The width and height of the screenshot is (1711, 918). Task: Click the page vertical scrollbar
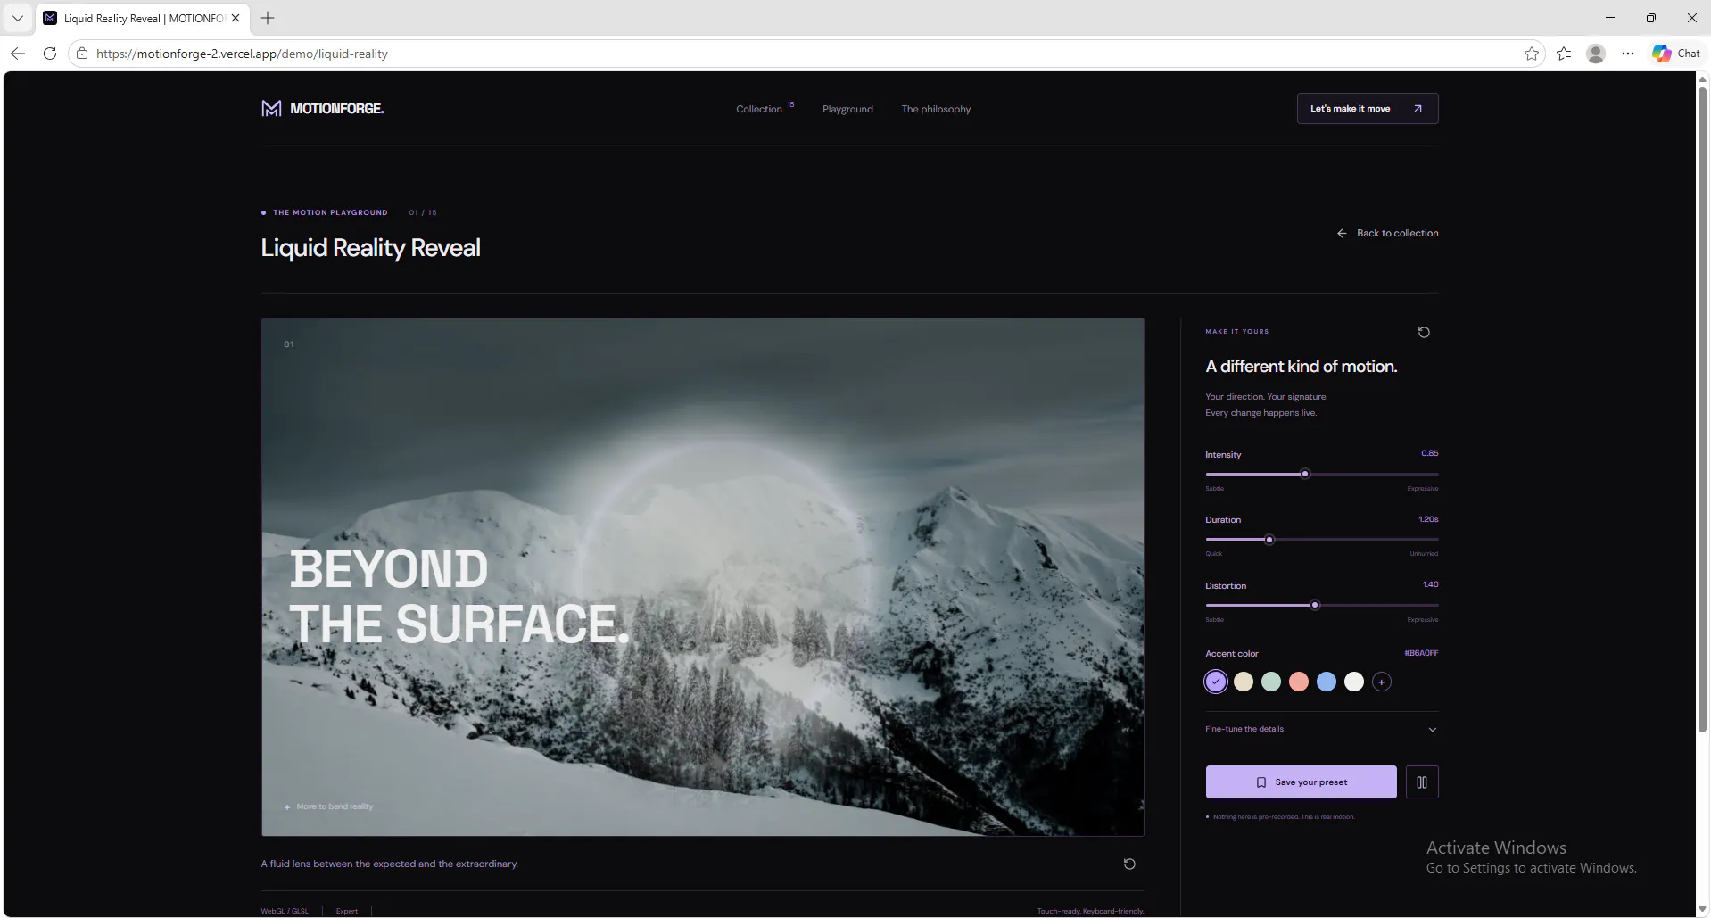(1703, 410)
